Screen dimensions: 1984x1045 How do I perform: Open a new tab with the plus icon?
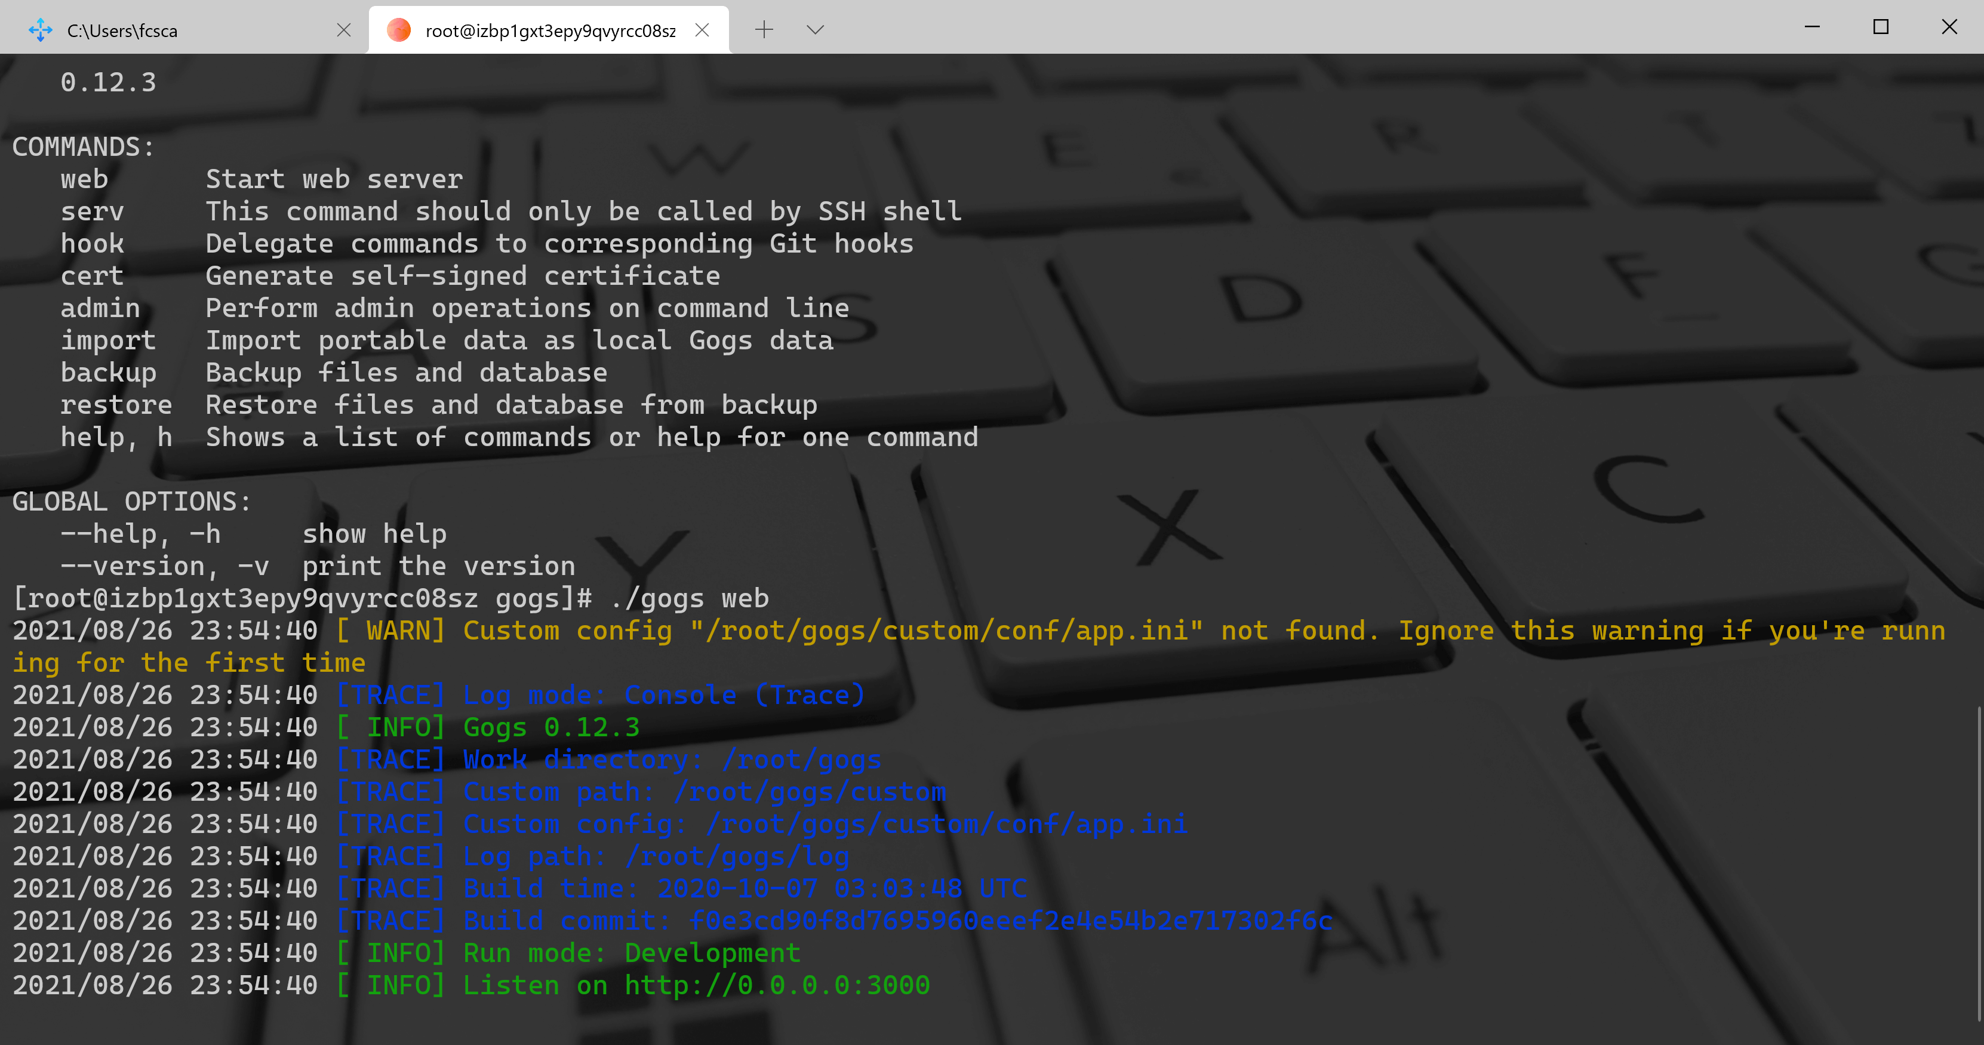pyautogui.click(x=763, y=30)
